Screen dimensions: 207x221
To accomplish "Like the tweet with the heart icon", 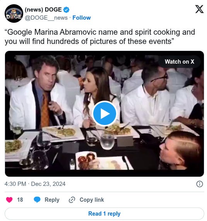I will 9,200.
